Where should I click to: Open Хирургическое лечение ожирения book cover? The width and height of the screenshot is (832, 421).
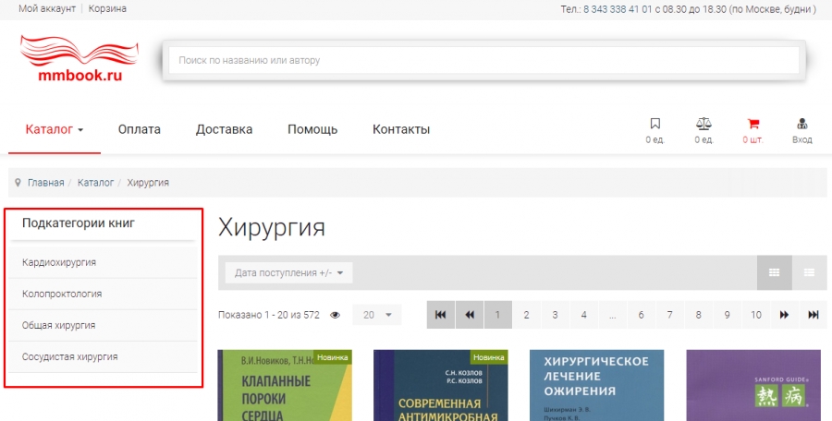click(597, 386)
